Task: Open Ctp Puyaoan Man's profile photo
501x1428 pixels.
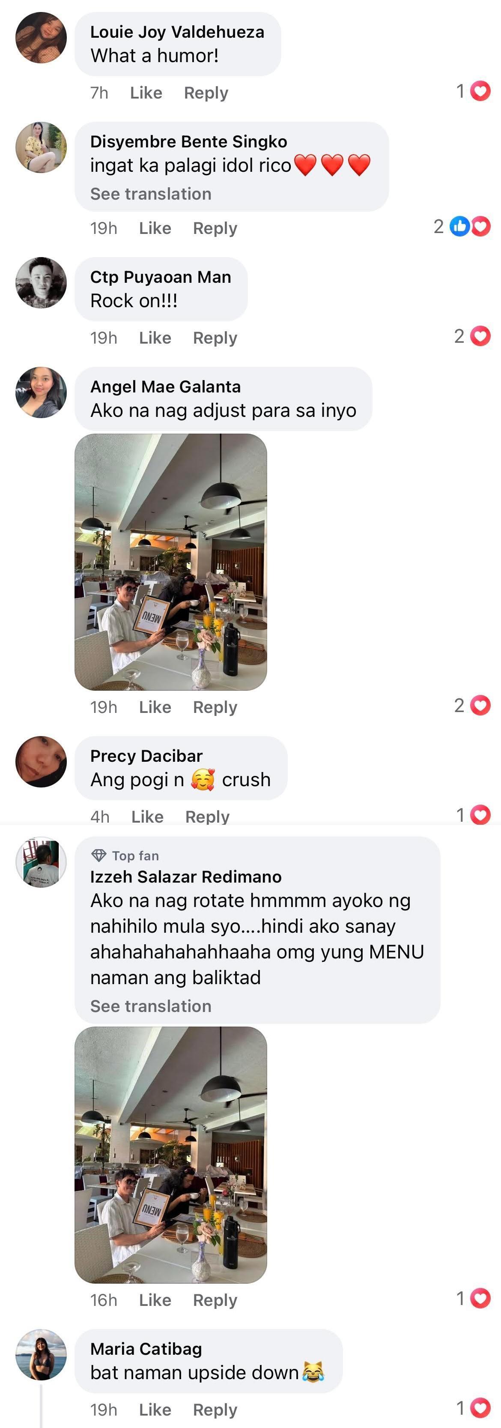Action: pyautogui.click(x=41, y=283)
